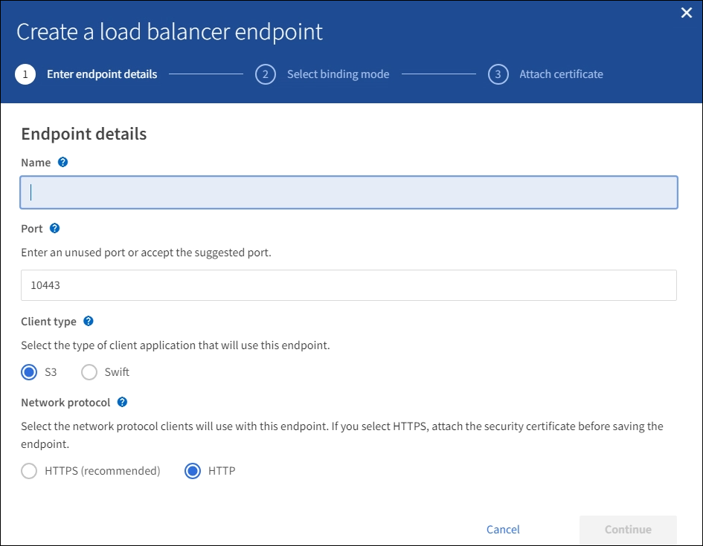The width and height of the screenshot is (703, 546).
Task: Jump to Attach certificate step
Action: point(561,74)
